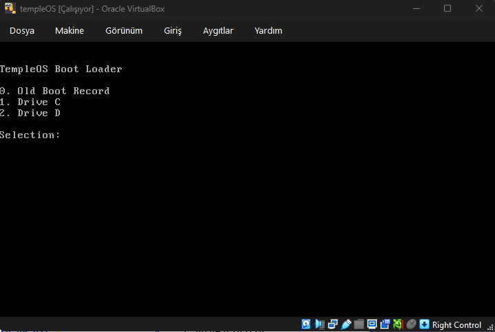
Task: Open the Dosya menu
Action: coord(22,30)
